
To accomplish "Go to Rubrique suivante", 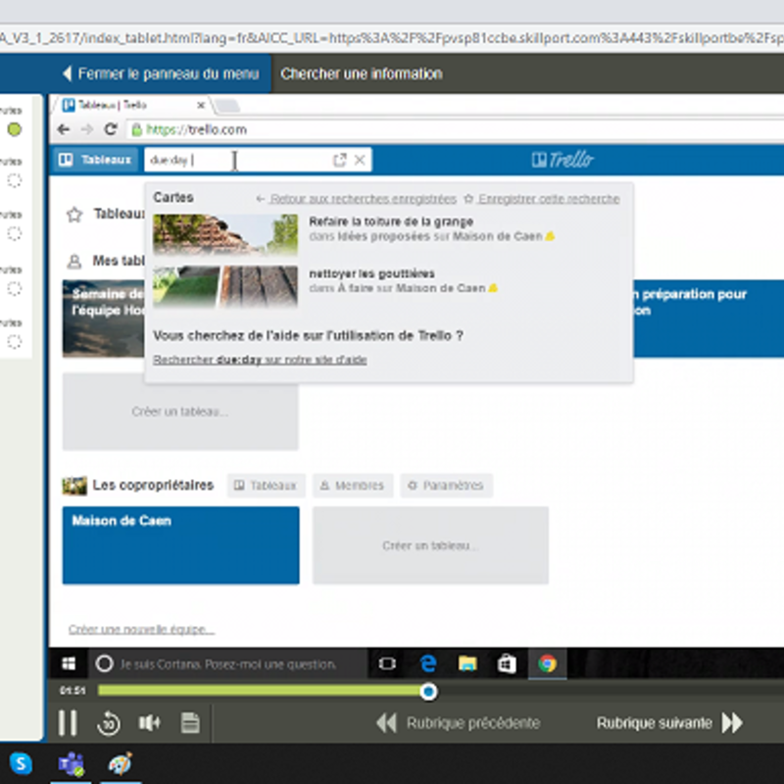I will coord(669,723).
